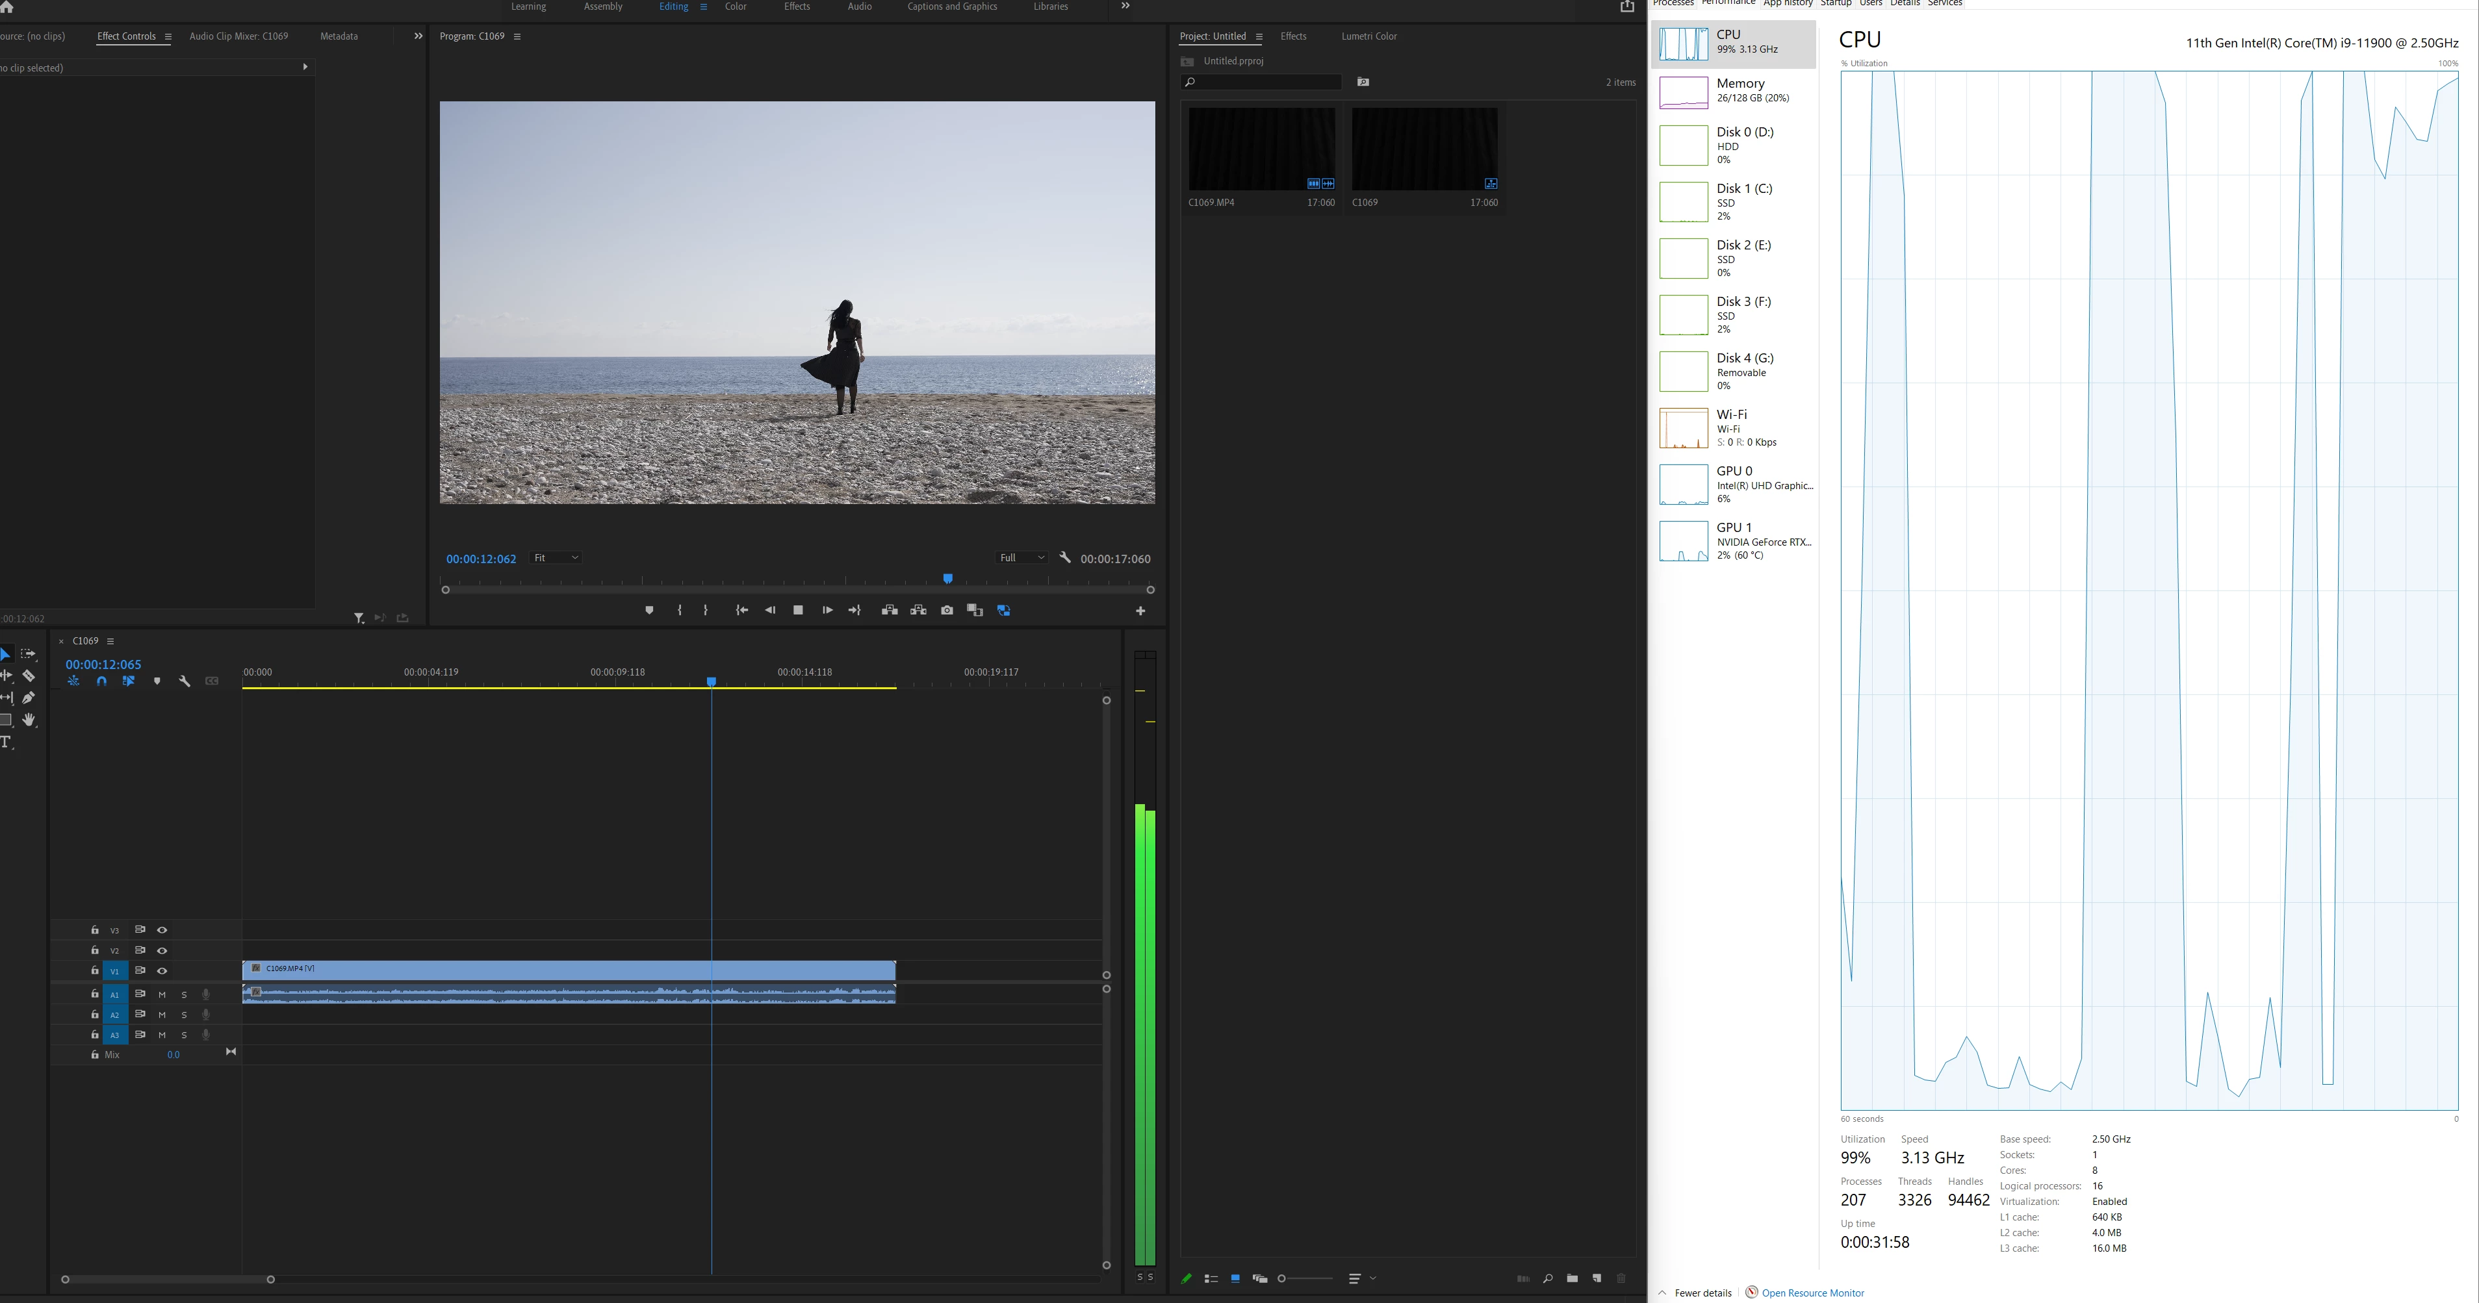The height and width of the screenshot is (1303, 2479).
Task: Mute audio track A1
Action: coord(162,994)
